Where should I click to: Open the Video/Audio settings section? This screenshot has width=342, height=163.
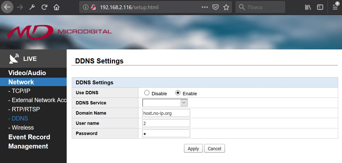[x=27, y=73]
